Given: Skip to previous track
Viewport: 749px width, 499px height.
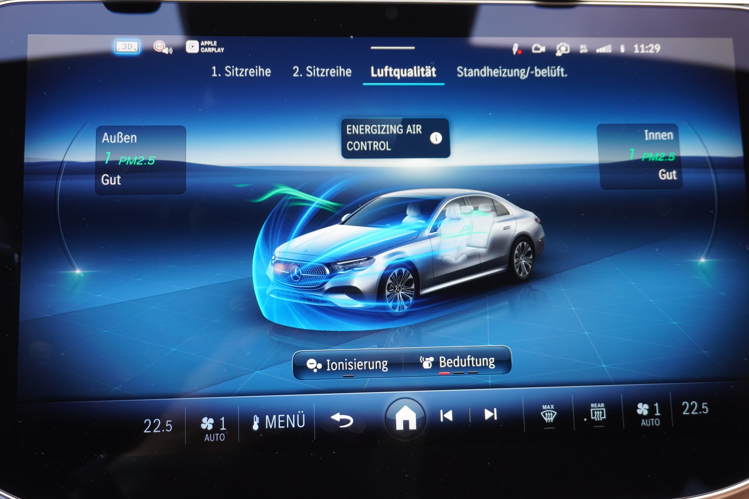Looking at the screenshot, I should tap(446, 416).
